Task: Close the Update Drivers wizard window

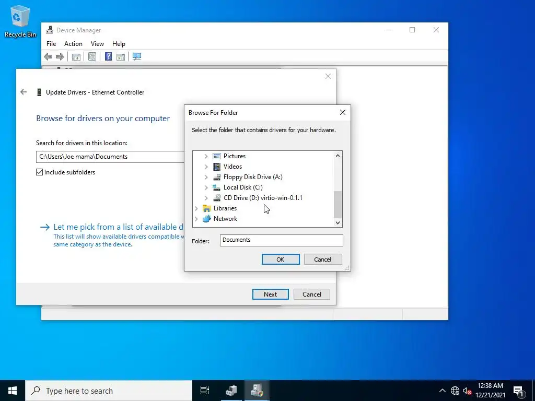Action: click(328, 76)
